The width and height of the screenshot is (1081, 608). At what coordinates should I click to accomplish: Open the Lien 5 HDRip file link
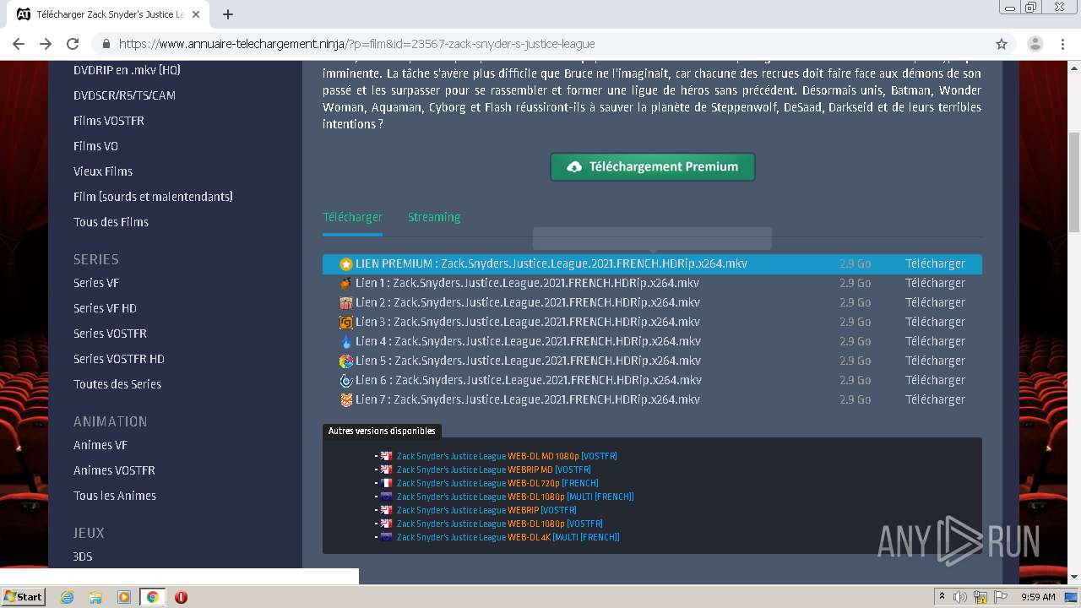tap(528, 361)
